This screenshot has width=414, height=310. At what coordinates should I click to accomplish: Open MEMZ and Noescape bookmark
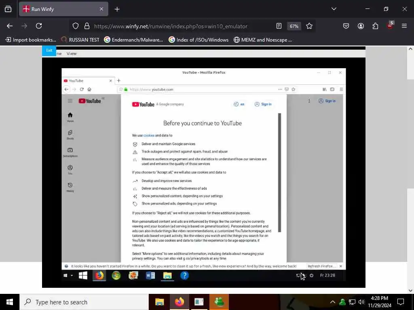point(263,40)
